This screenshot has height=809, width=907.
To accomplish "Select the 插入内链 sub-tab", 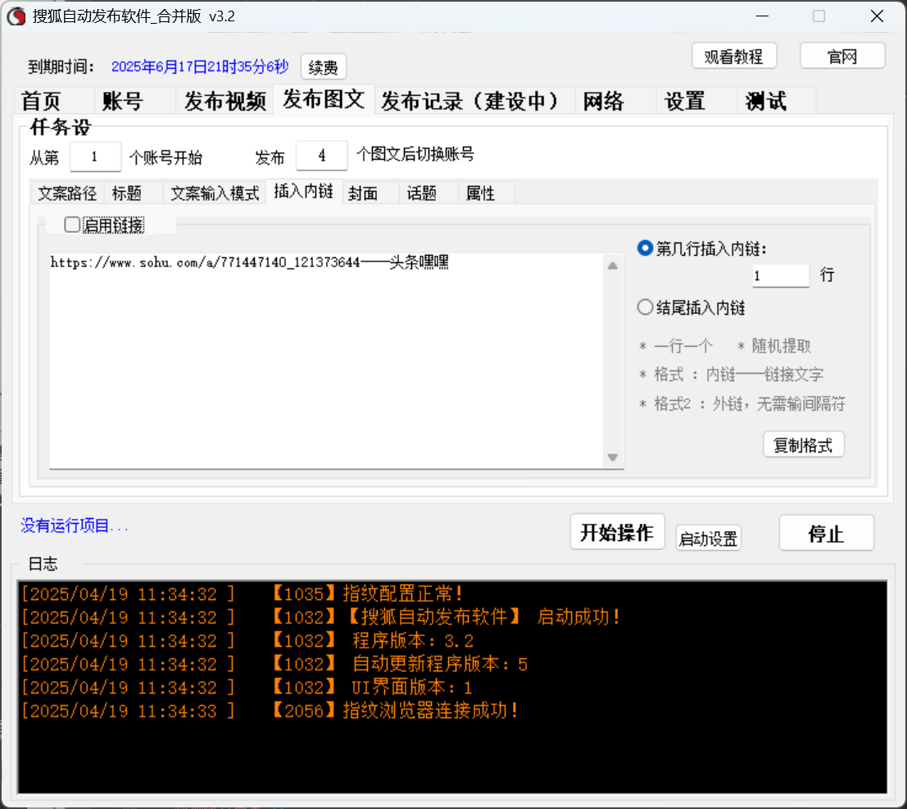I will 304,191.
